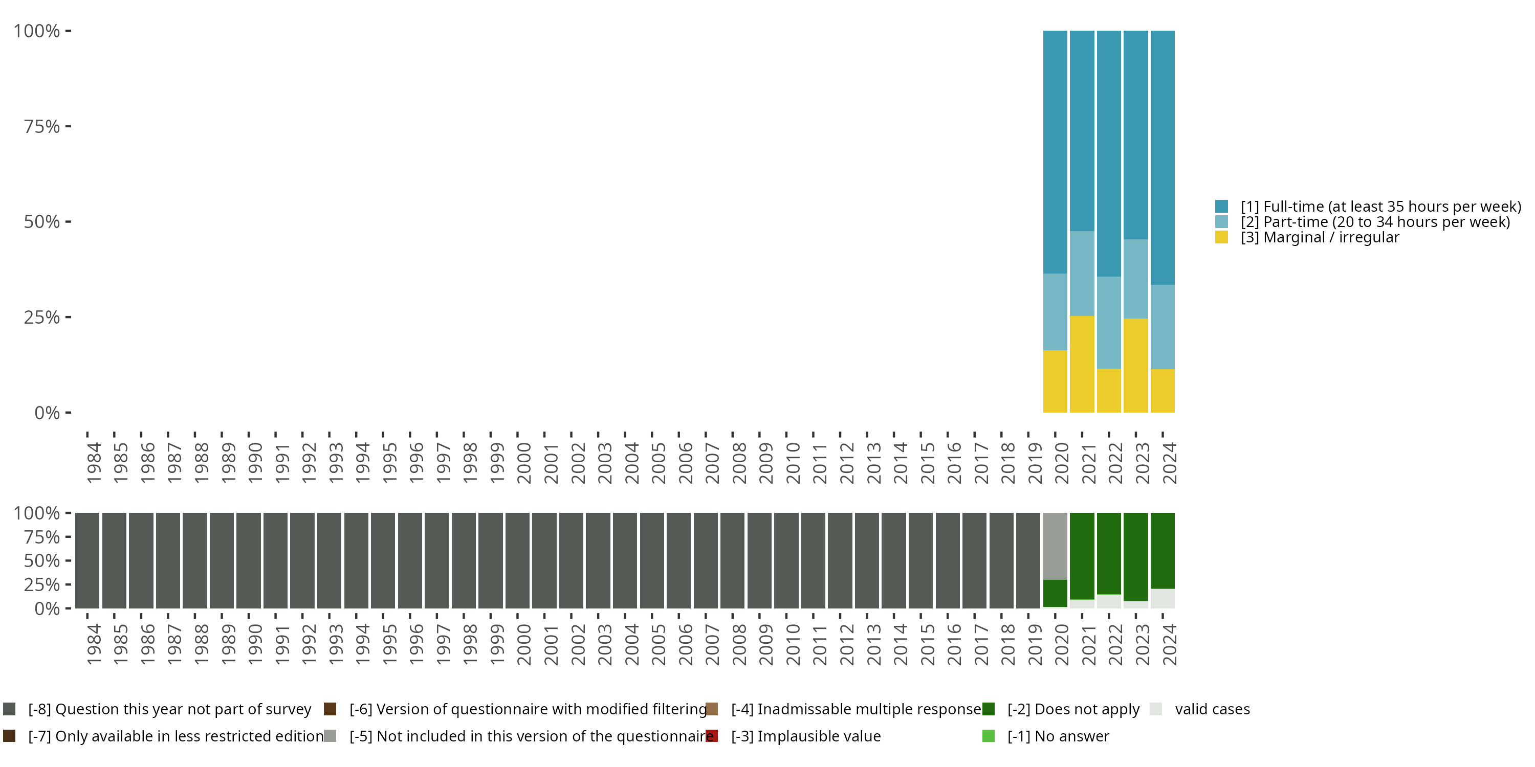Click the valid cases legend swatch
Viewport: 1535px width, 767px height.
tap(1156, 709)
